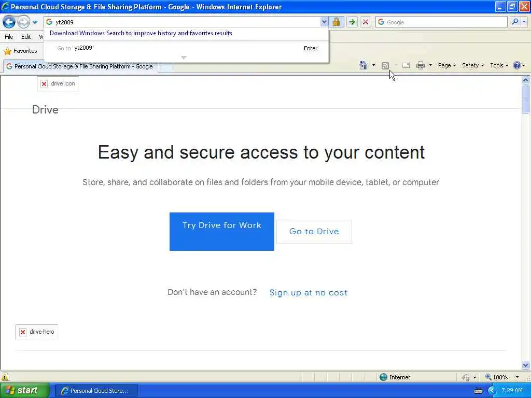Select the Go to 'yt2009' suggestion

pyautogui.click(x=186, y=48)
